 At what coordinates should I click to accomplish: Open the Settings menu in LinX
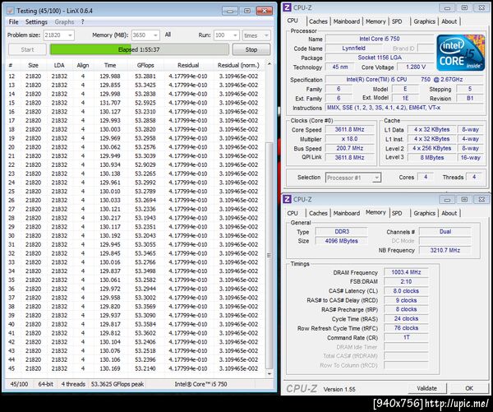click(36, 21)
